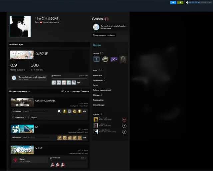Click last Far Cry 5 achievement icon
213x171 pixels.
click(63, 165)
